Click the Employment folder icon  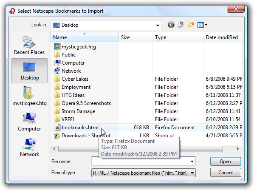pyautogui.click(x=57, y=87)
